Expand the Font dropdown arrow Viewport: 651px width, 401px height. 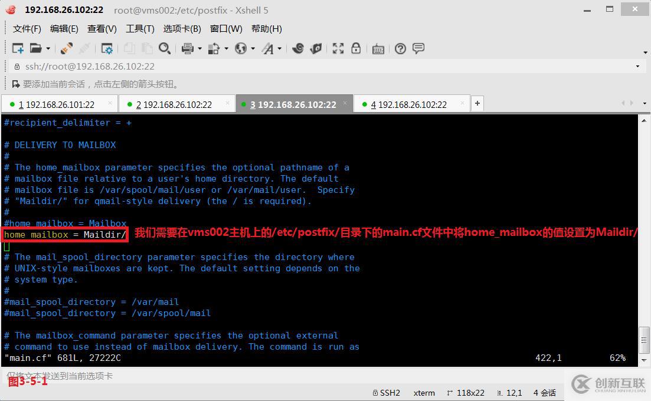(x=279, y=49)
